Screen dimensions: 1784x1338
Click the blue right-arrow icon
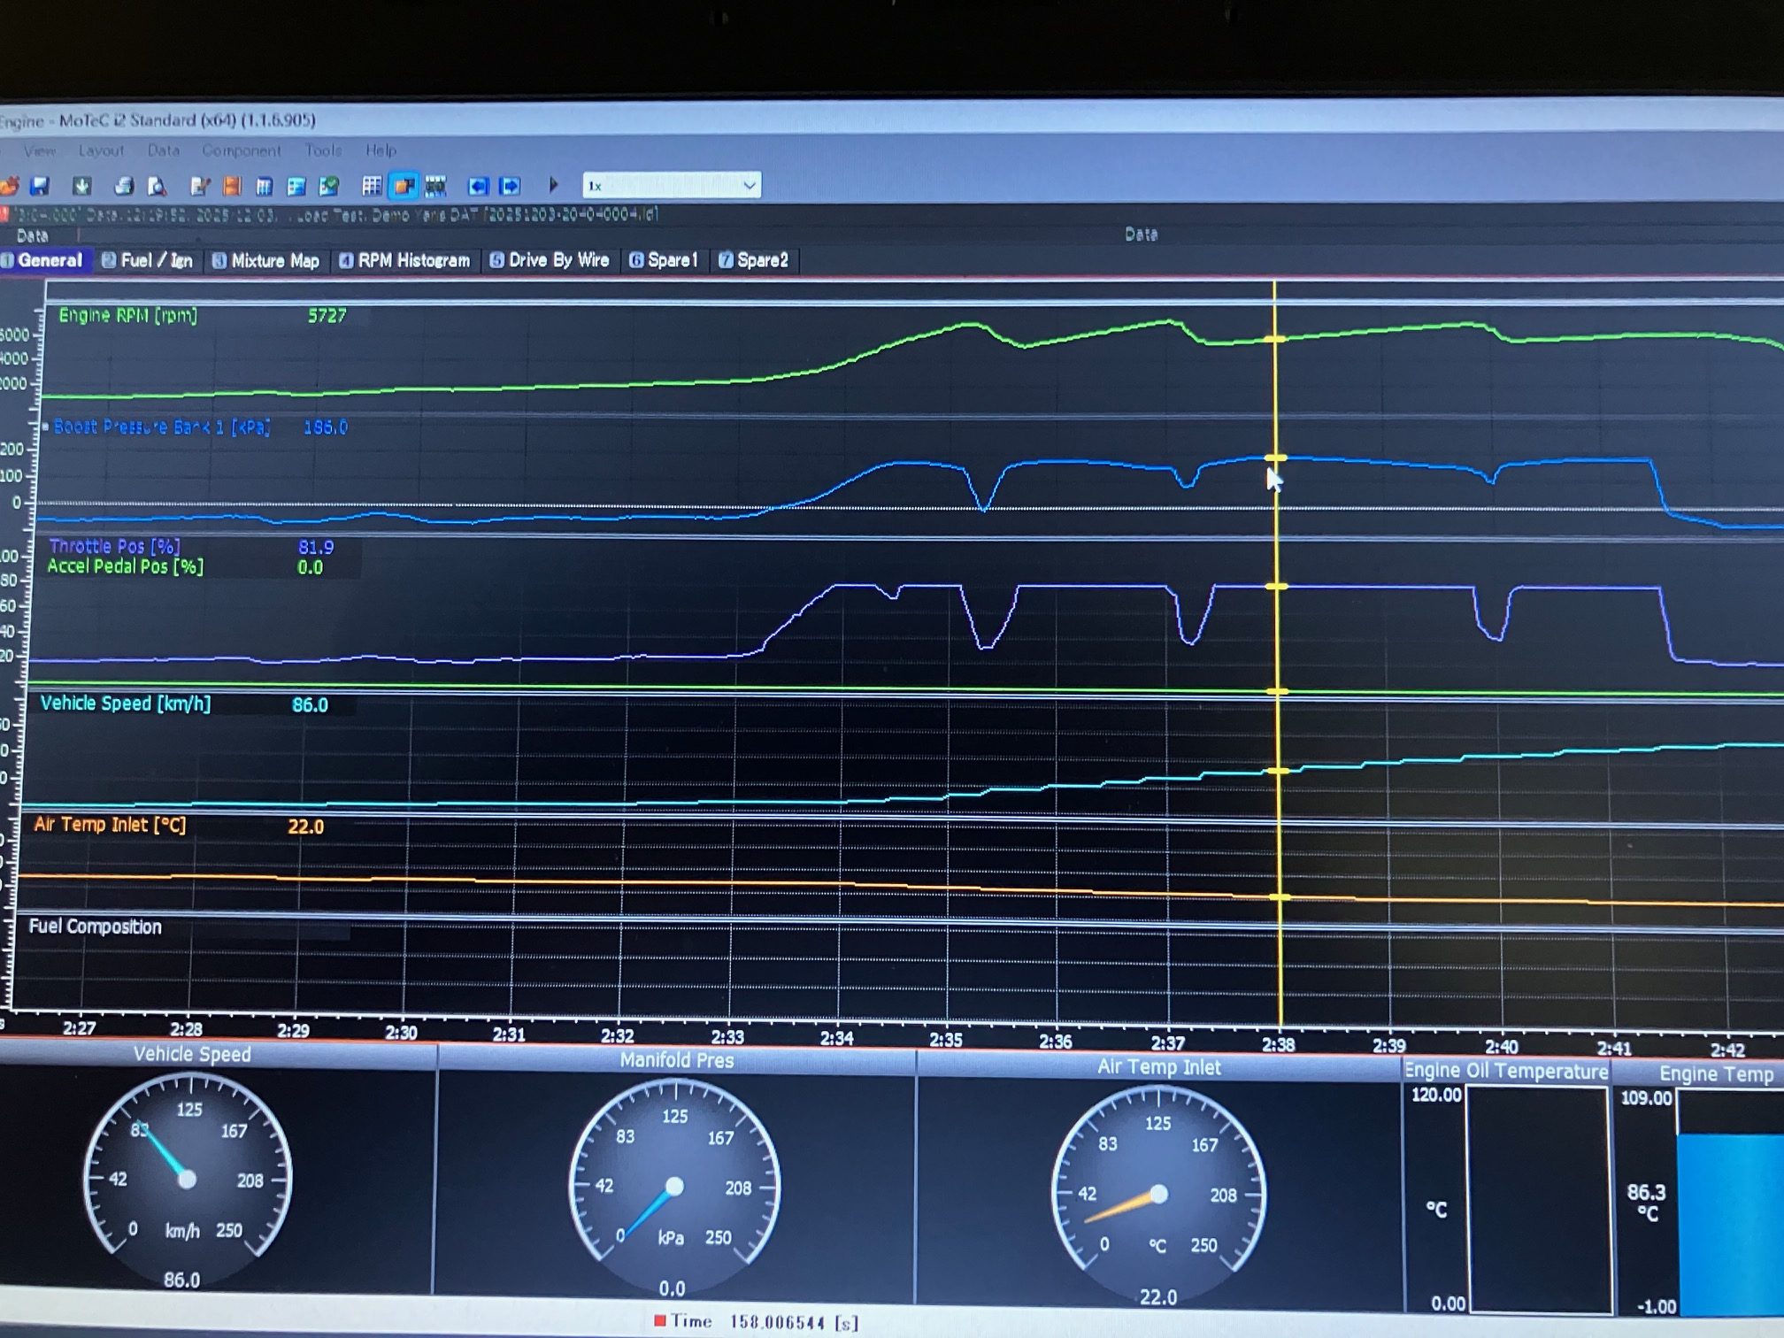pyautogui.click(x=511, y=186)
